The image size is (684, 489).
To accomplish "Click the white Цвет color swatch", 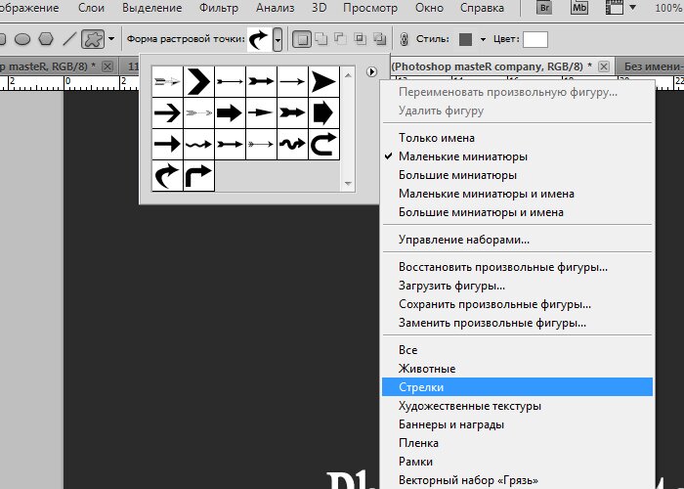I will click(535, 40).
